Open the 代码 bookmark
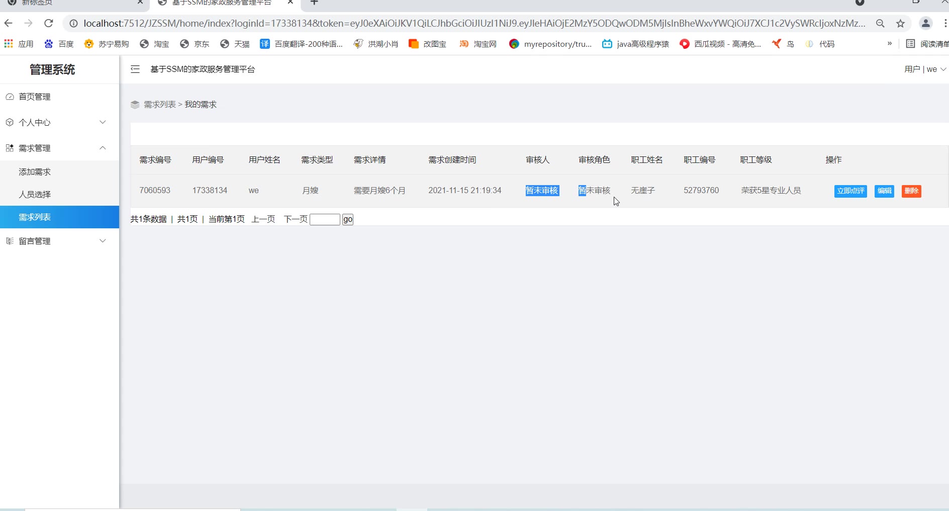 820,44
